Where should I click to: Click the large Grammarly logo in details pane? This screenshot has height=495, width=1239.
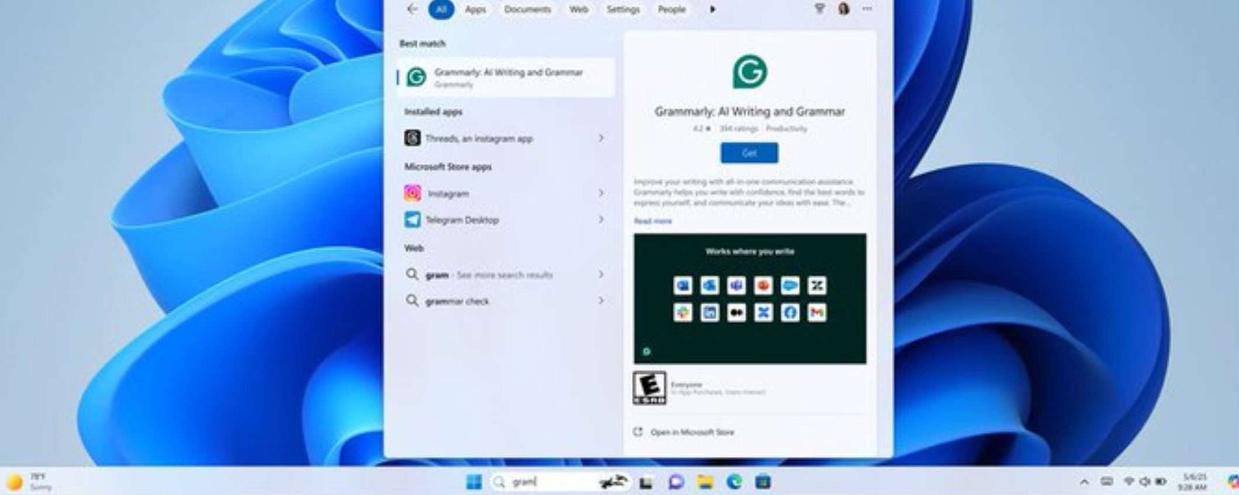point(750,72)
